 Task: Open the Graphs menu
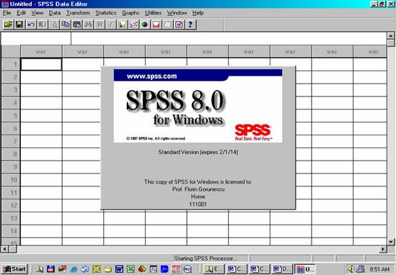coord(131,13)
